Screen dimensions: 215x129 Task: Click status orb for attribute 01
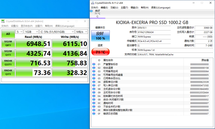[x=94, y=64]
